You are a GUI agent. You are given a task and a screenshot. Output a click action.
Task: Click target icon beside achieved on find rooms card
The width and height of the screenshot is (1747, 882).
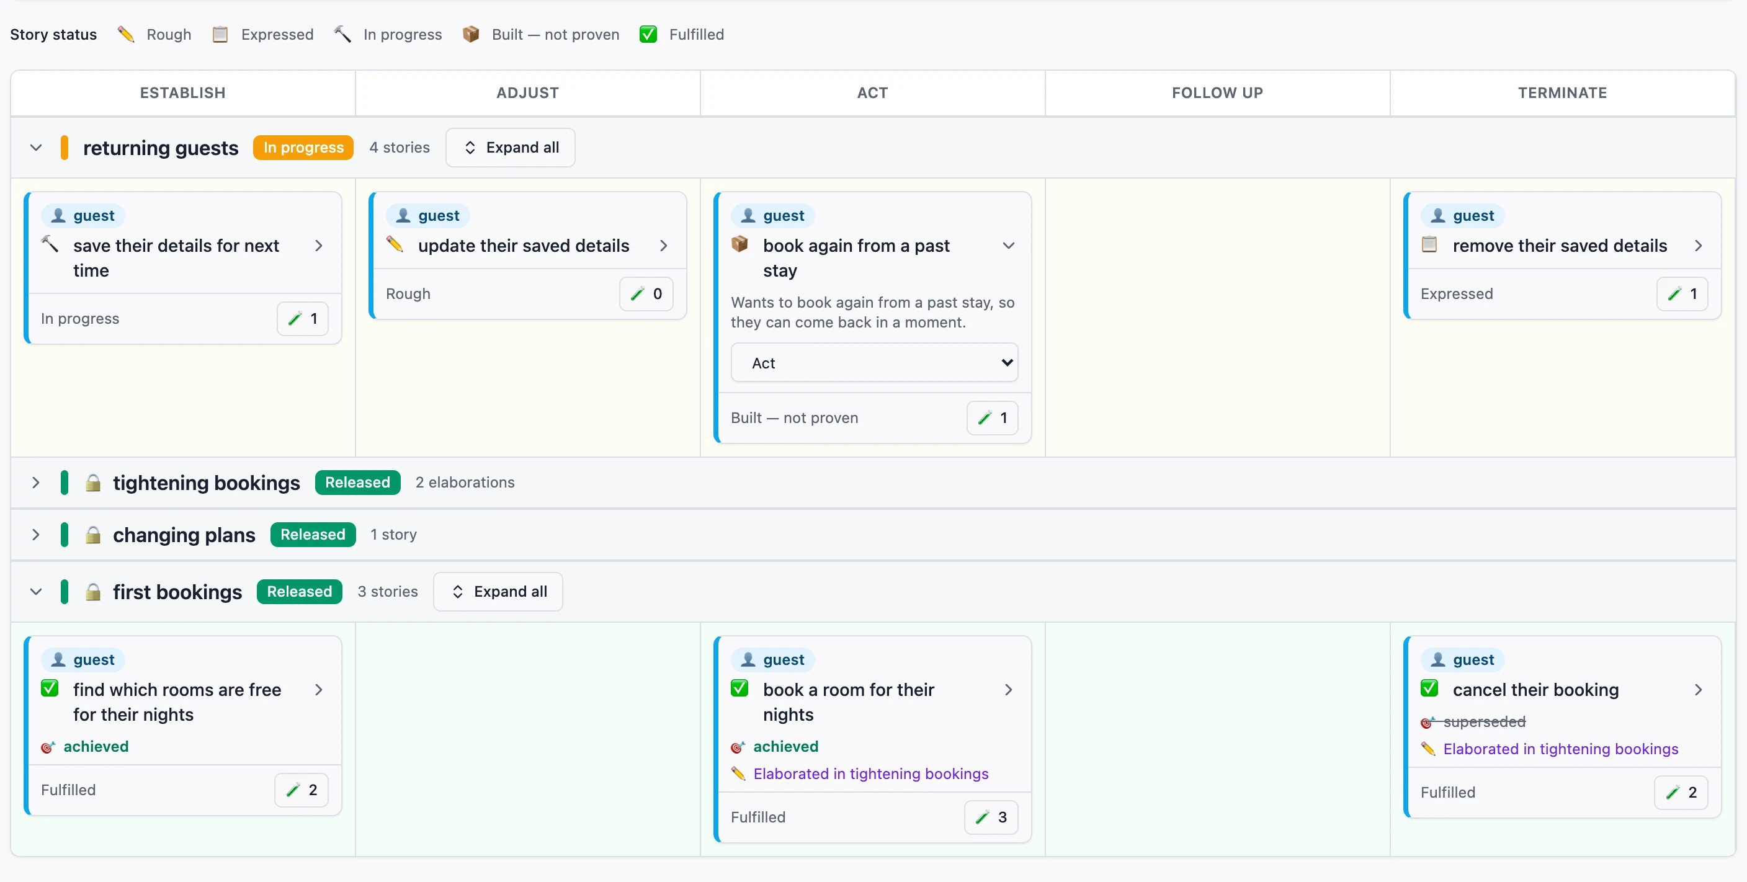[48, 747]
